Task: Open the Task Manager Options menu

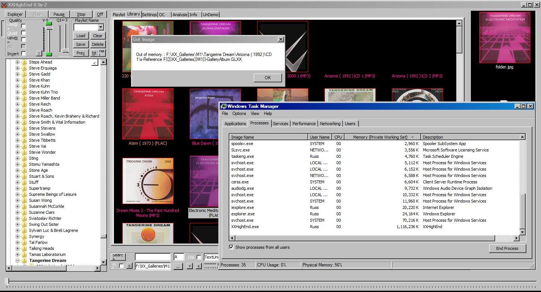Action: [x=239, y=113]
